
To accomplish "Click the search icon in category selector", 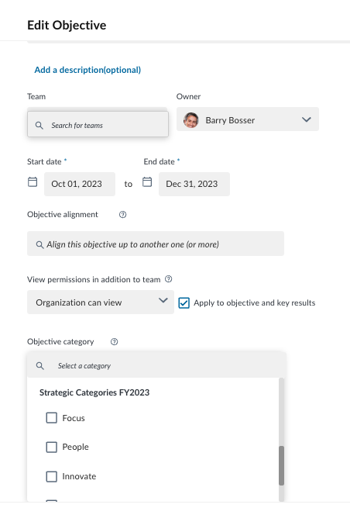I will 39,366.
